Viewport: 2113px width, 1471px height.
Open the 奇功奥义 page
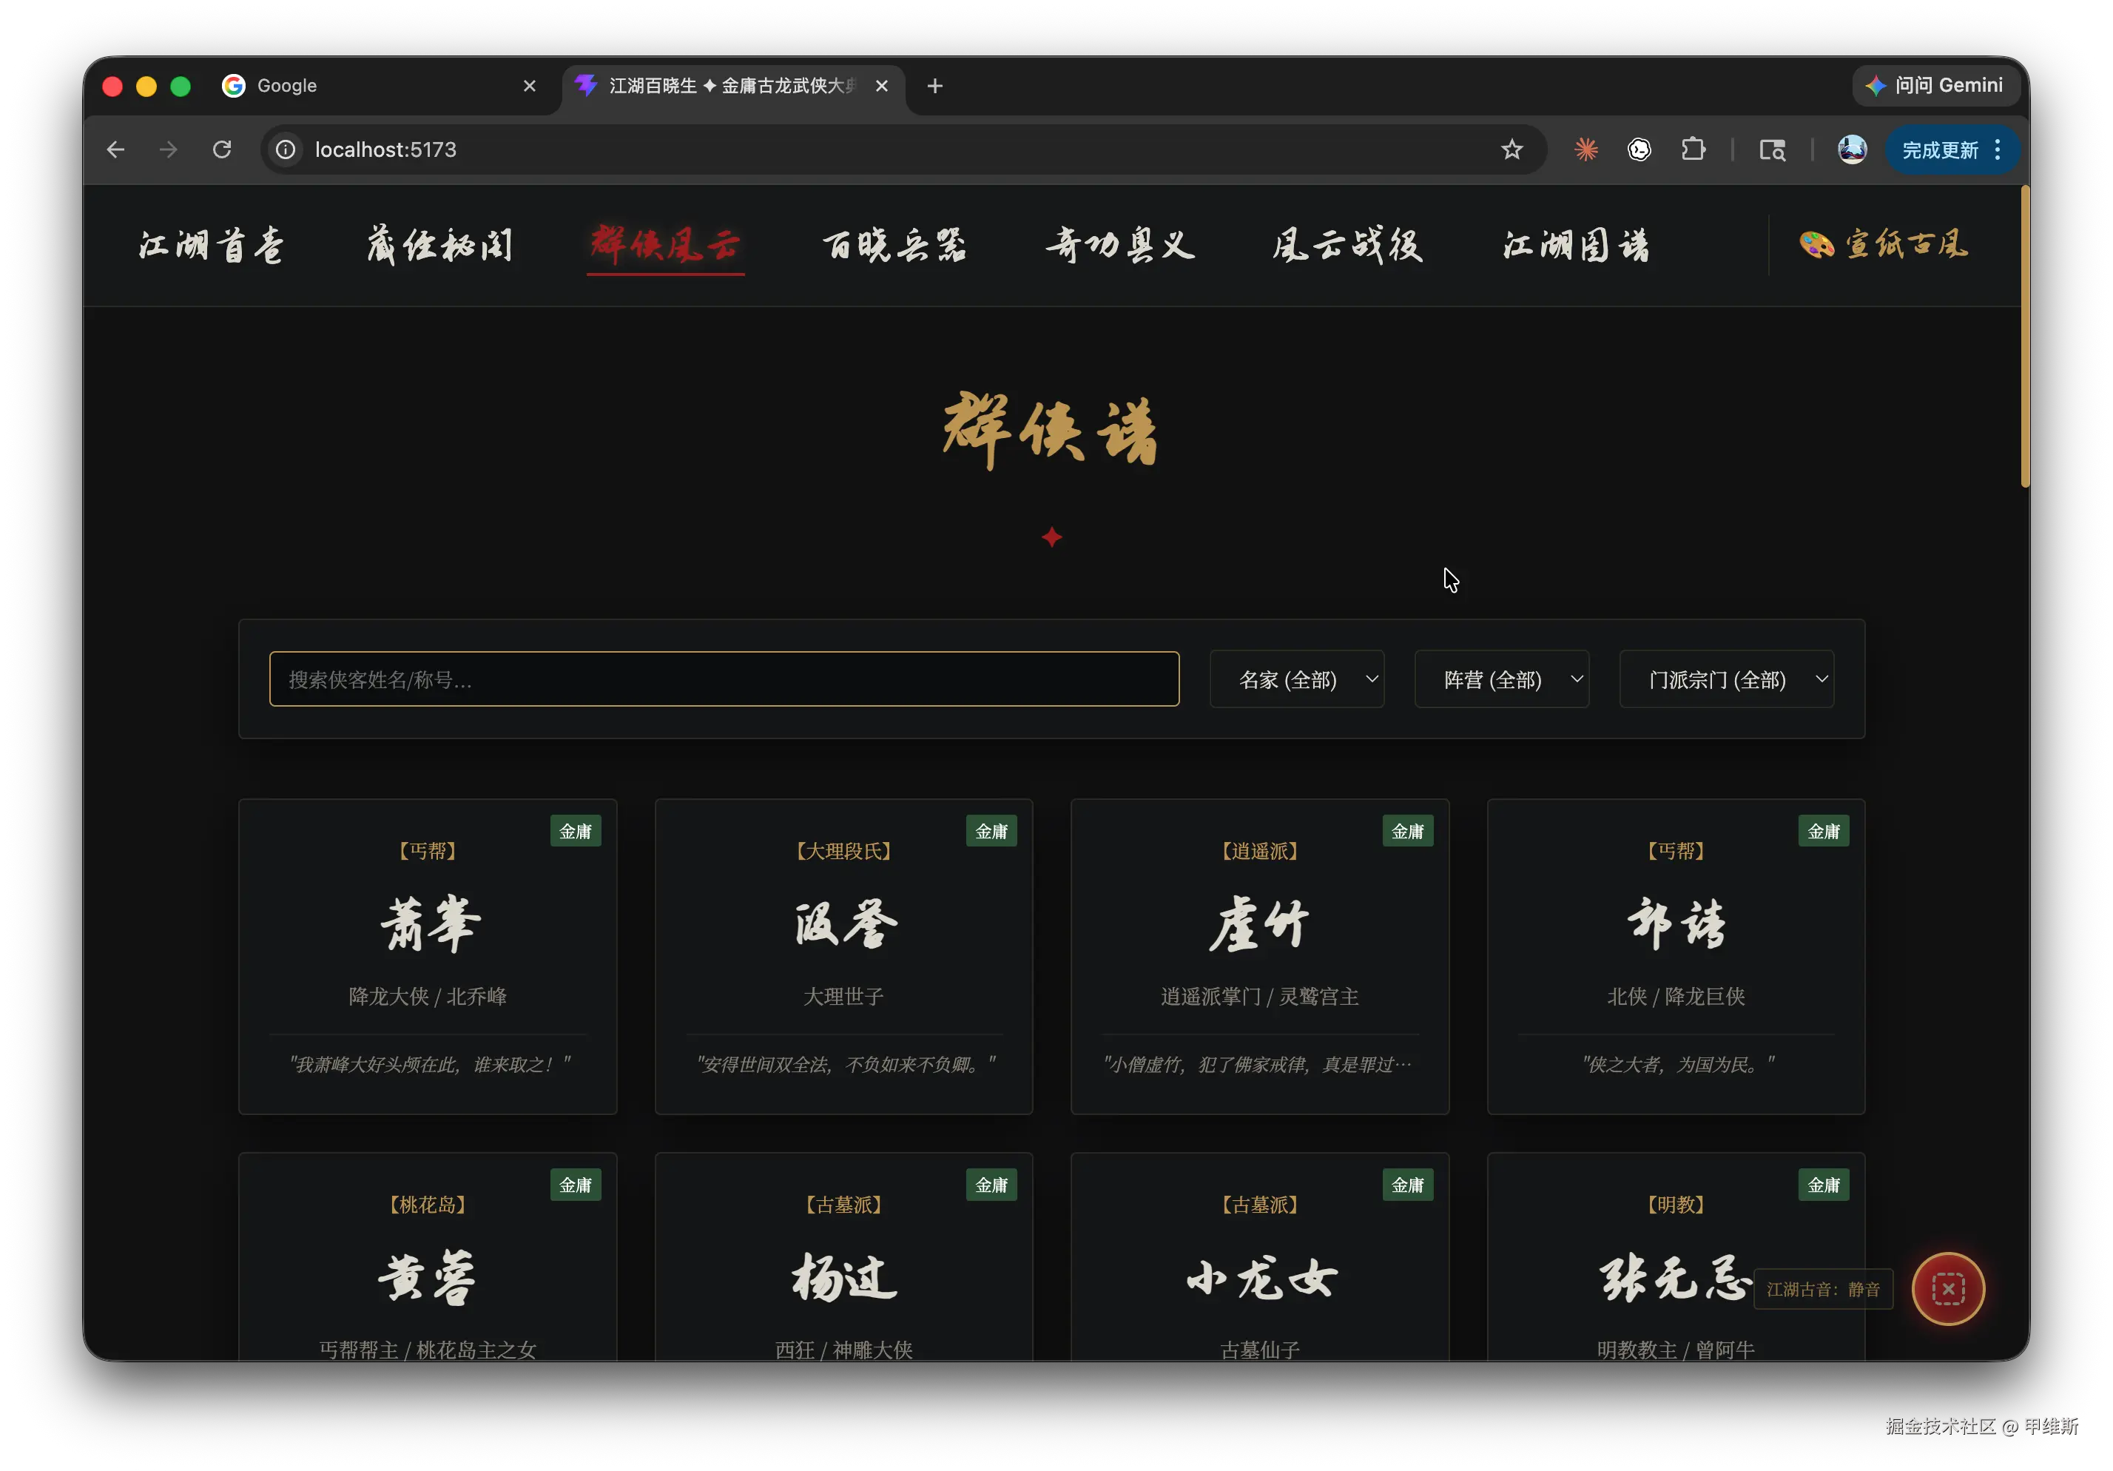1121,245
